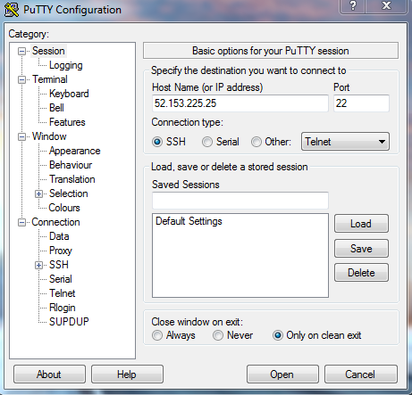Open the Telnet category in tree
The width and height of the screenshot is (412, 395).
pos(63,293)
